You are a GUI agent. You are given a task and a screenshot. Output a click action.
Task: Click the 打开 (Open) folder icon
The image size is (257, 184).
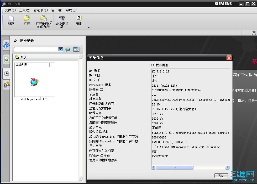pyautogui.click(x=27, y=18)
